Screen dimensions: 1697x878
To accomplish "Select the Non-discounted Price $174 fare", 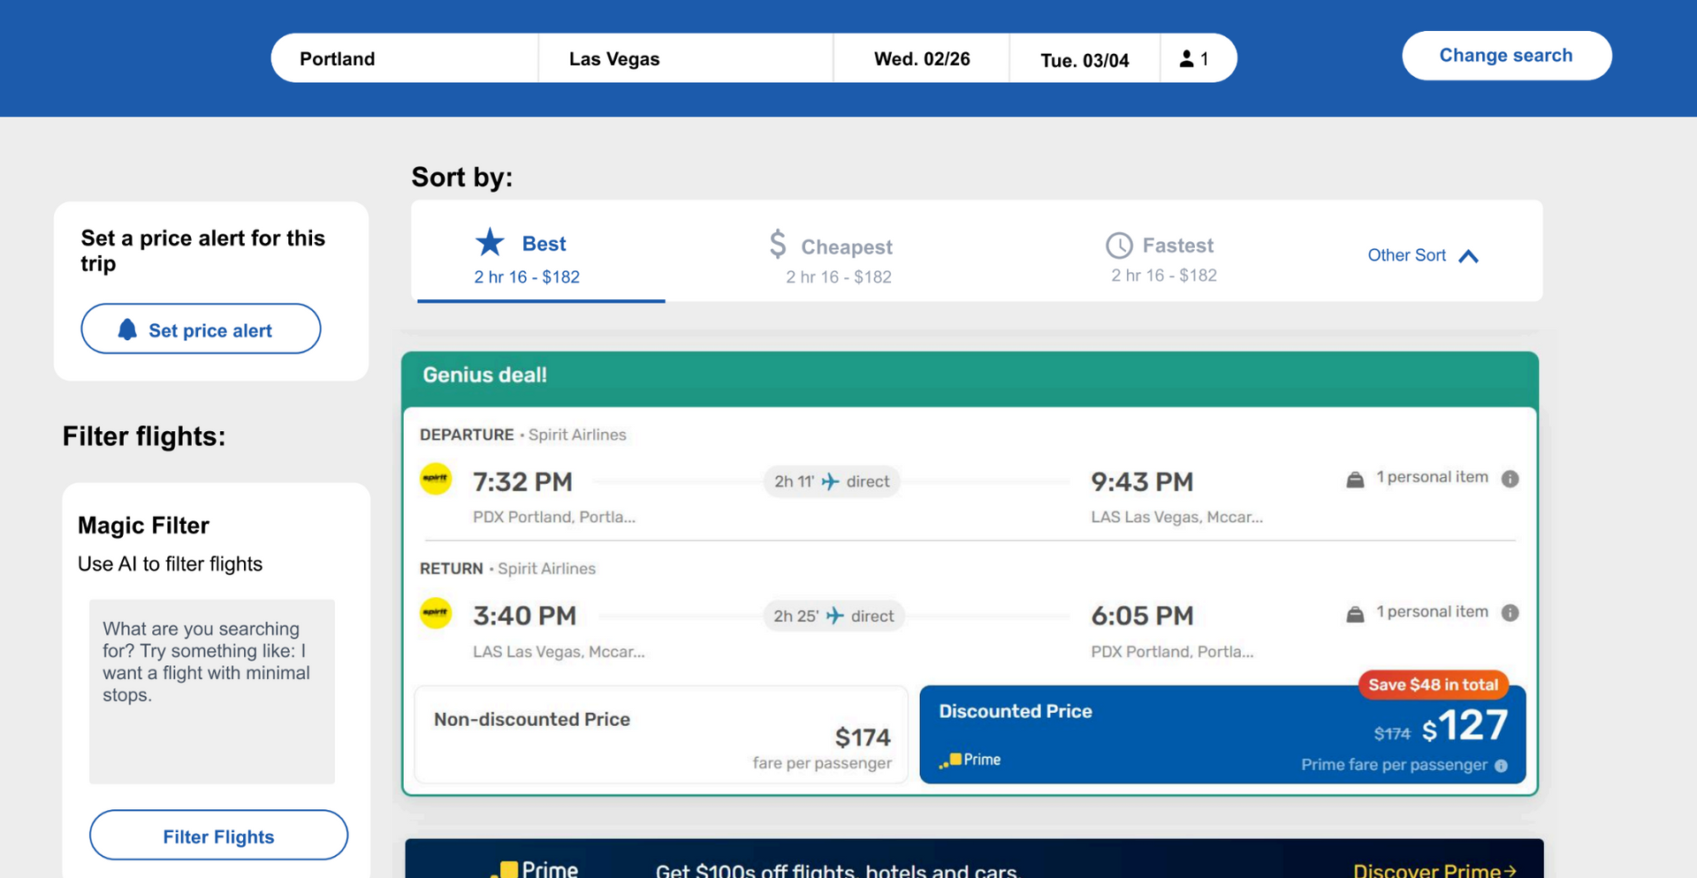I will 661,735.
